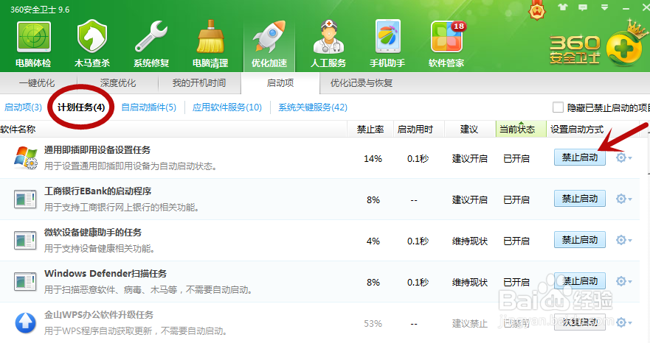This screenshot has height=343, width=650.
Task: Open 电脑清理 computer cleanup
Action: (210, 44)
